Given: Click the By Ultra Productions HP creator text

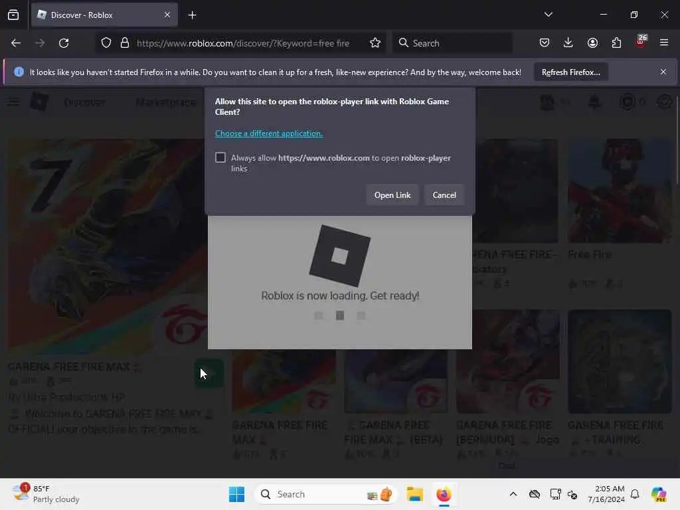Looking at the screenshot, I should tap(66, 397).
